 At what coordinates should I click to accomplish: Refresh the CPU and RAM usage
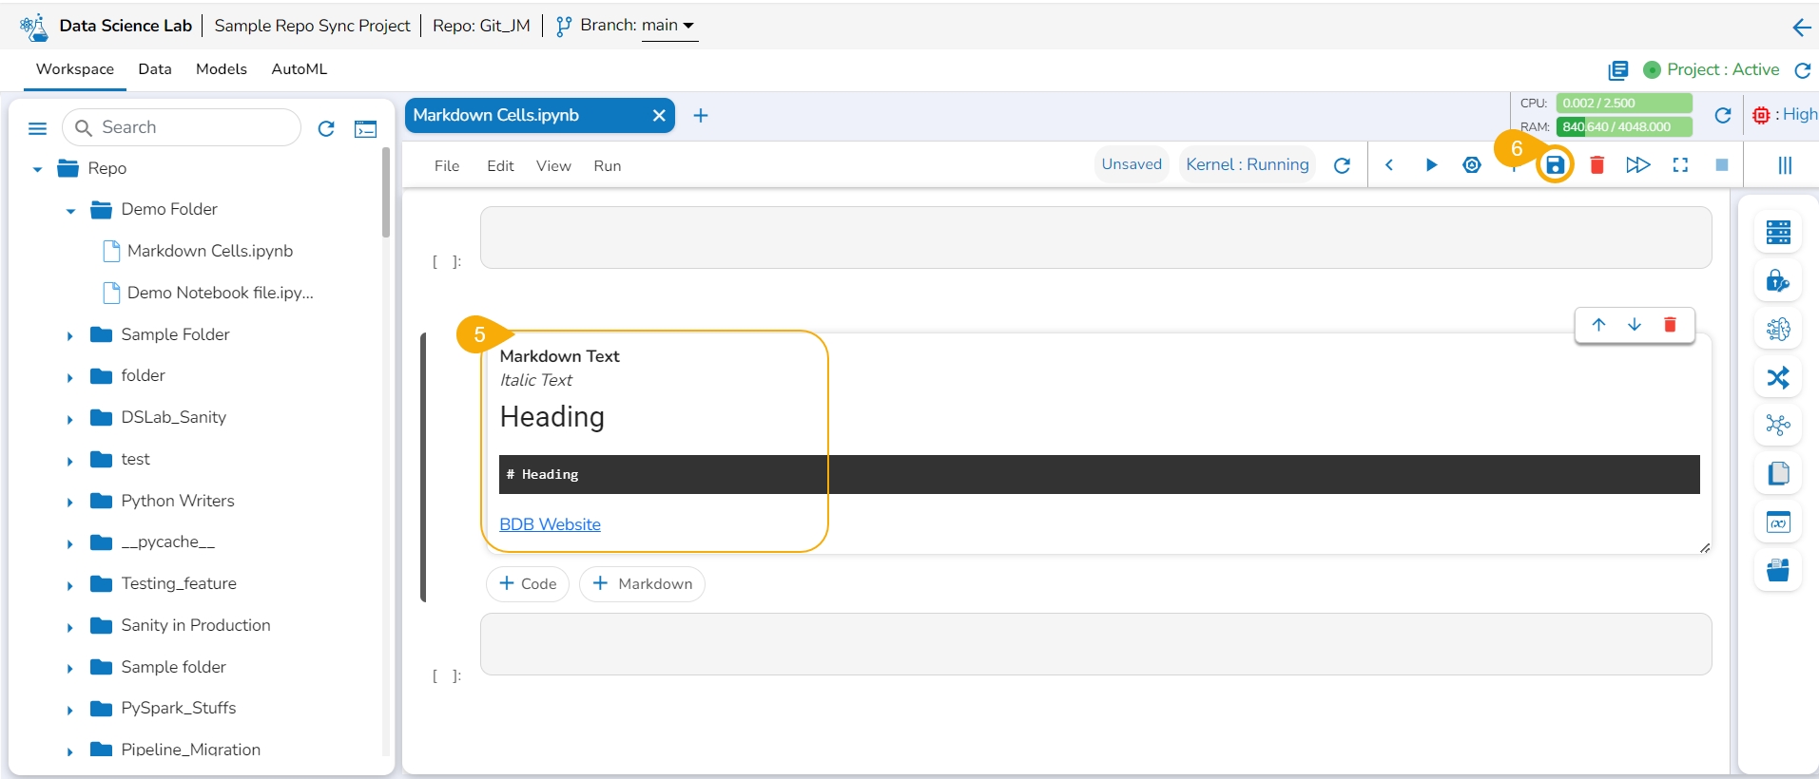point(1722,115)
